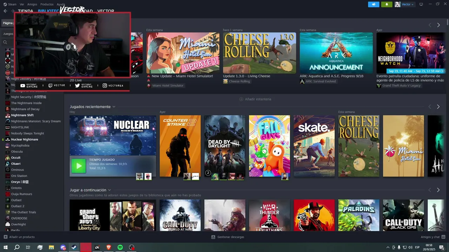
Task: Go to previous news with left arrow
Action: point(430,25)
